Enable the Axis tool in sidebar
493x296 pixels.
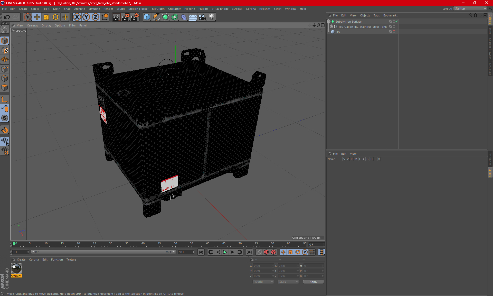point(5,99)
